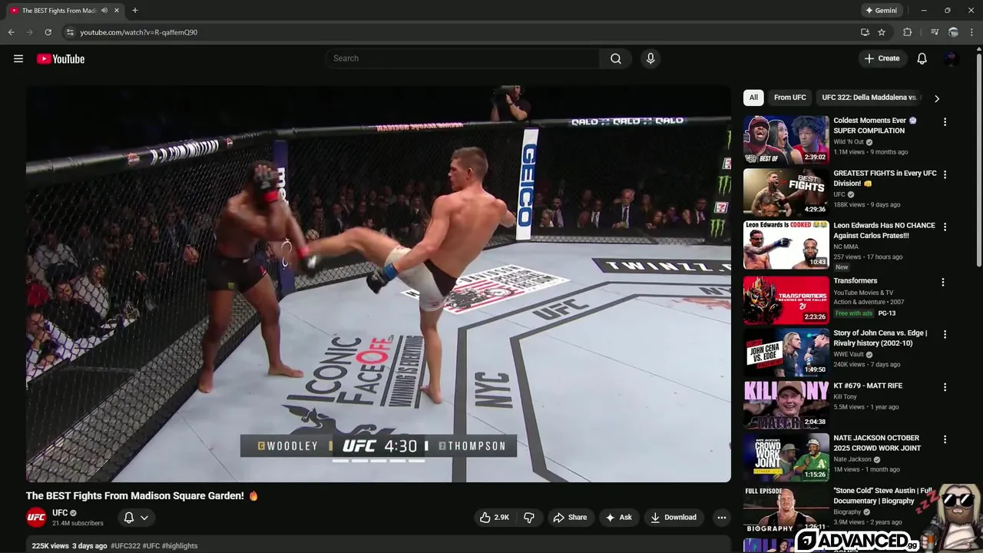Open the YouTube hamburger guide menu

[18, 58]
